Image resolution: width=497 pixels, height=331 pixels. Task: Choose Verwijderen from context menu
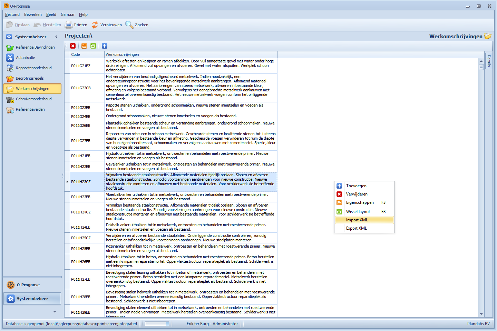click(x=364, y=194)
